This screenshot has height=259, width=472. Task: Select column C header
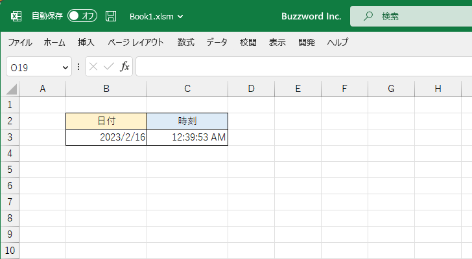tap(187, 89)
